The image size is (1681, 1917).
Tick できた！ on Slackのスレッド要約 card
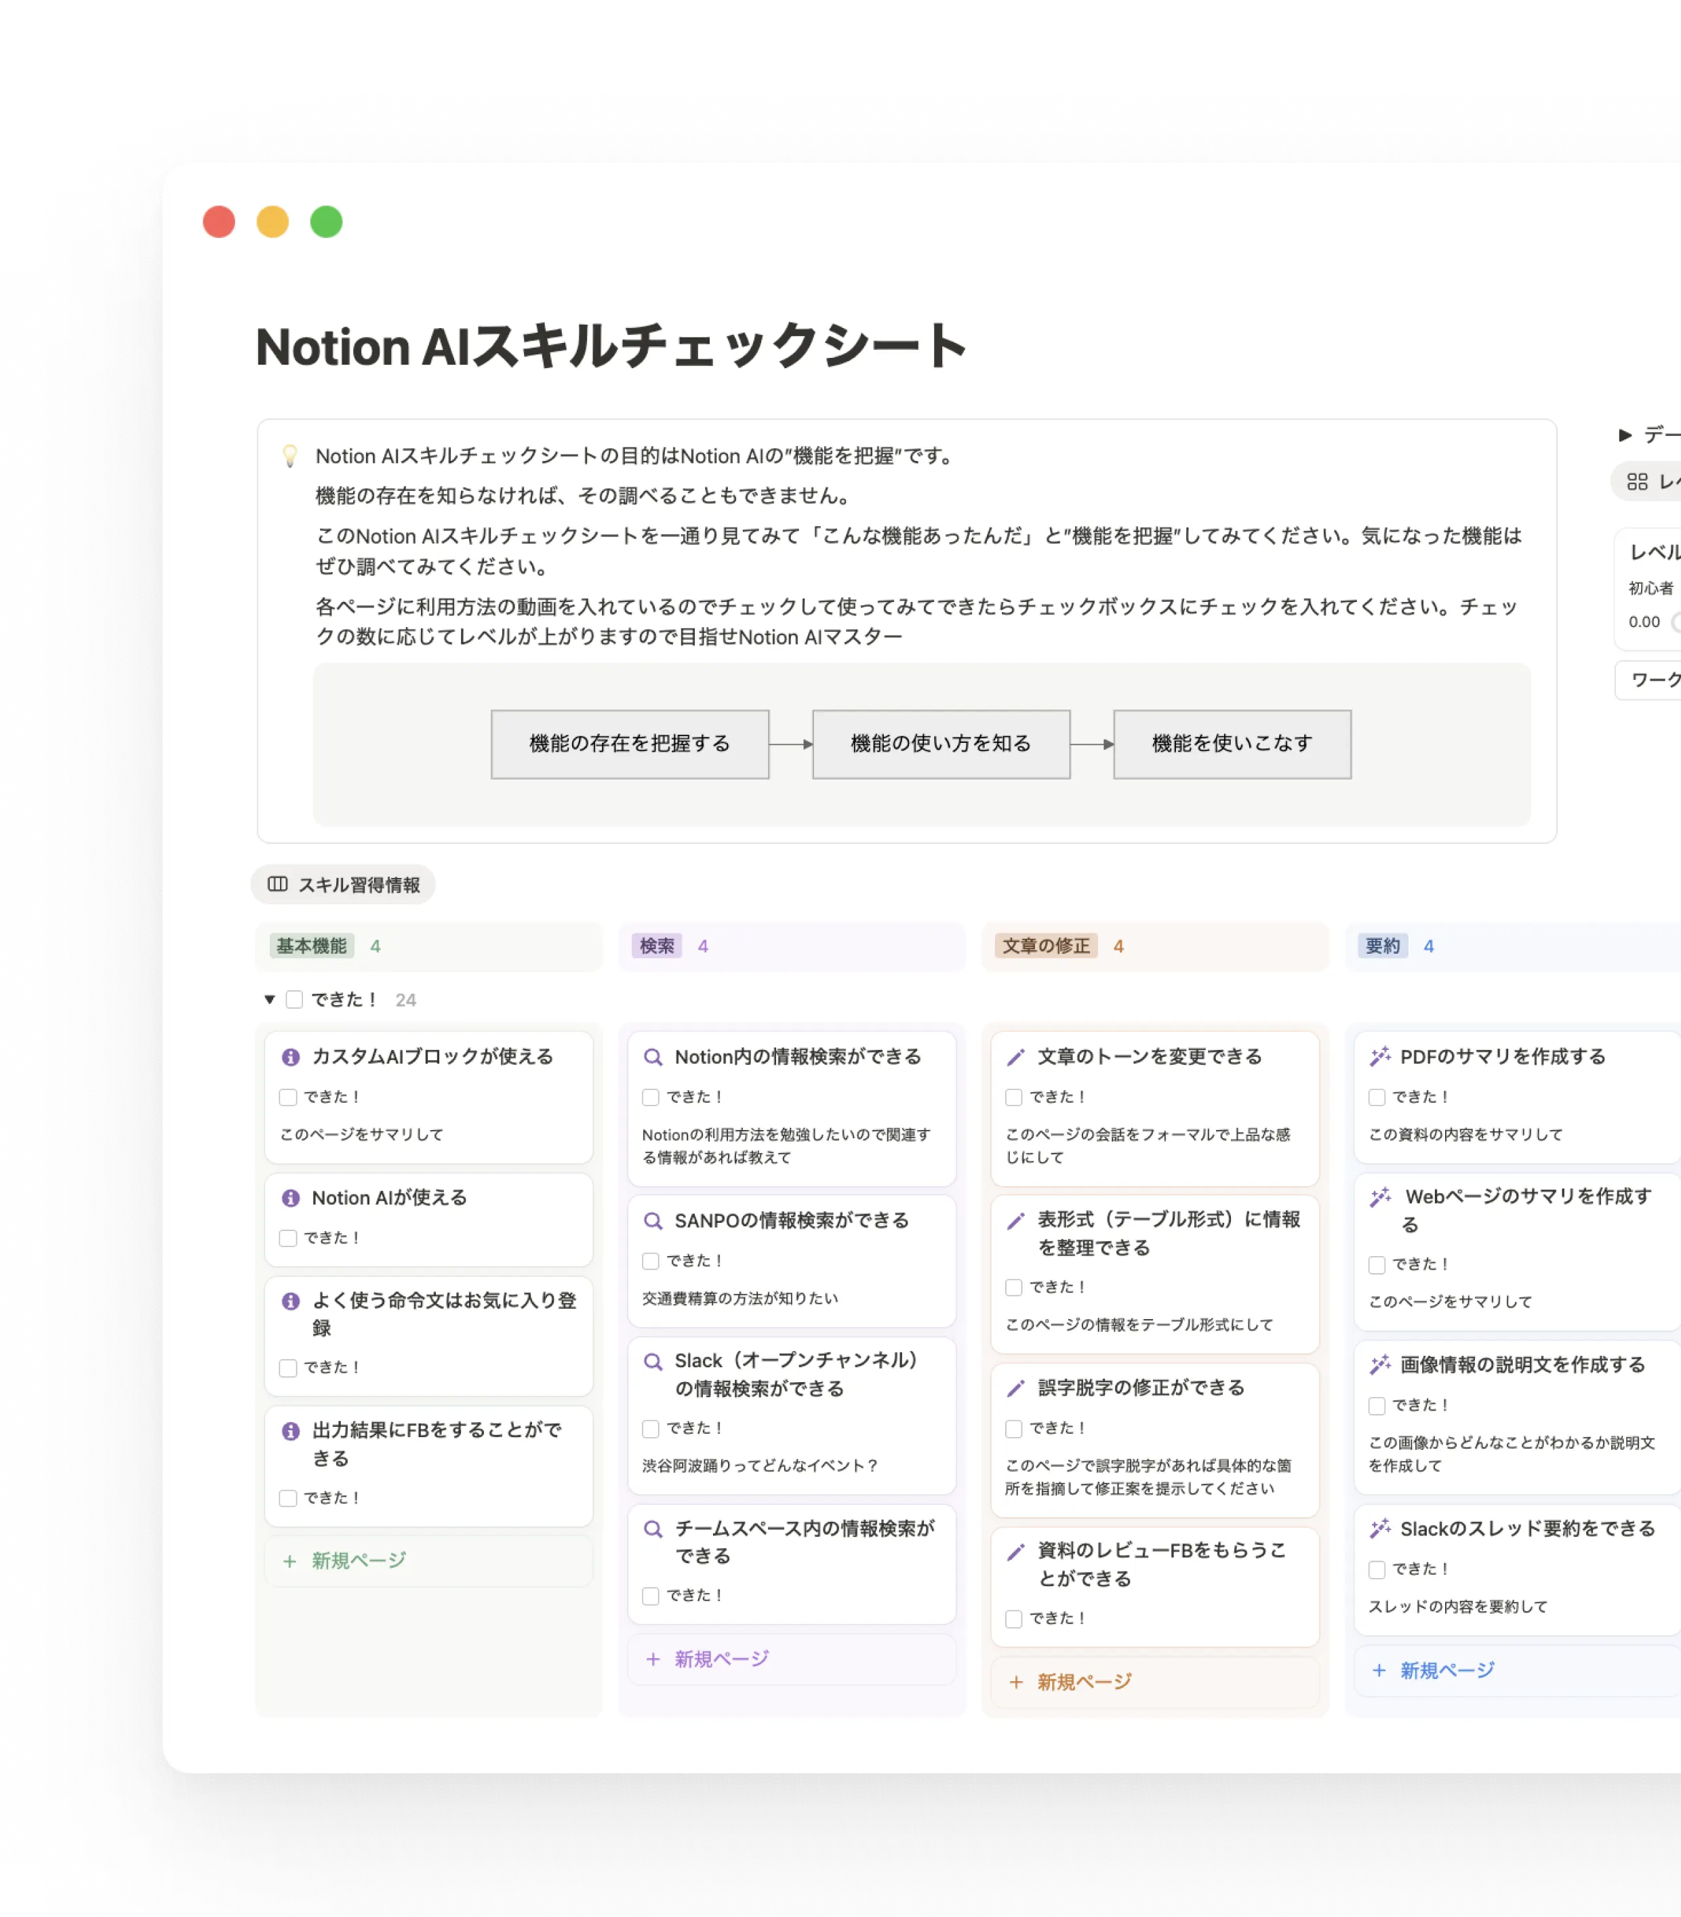pos(1376,1569)
